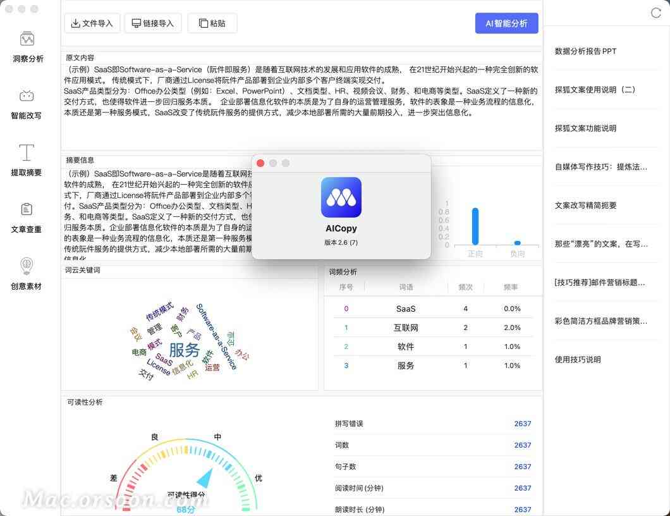Click License in the word cloud
Screen dimensions: 670x516
click(x=158, y=367)
